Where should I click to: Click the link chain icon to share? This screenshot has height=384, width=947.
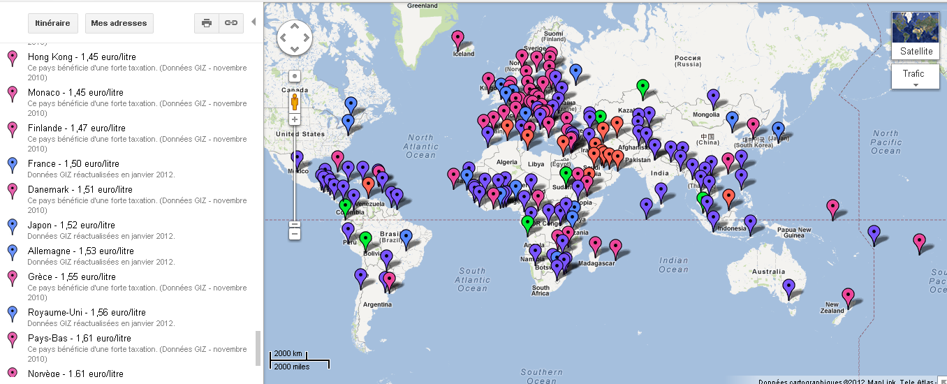[x=230, y=23]
